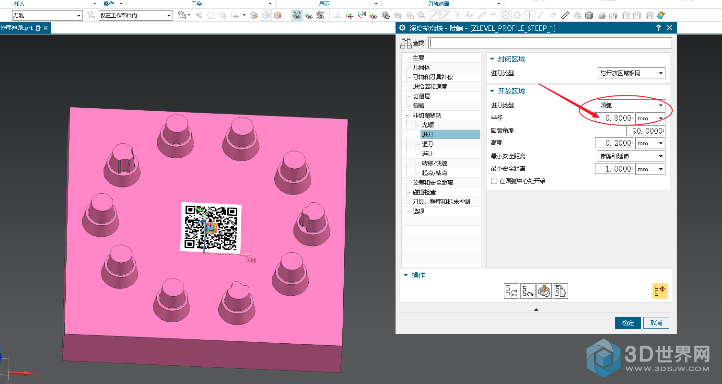The height and width of the screenshot is (384, 722).
Task: Click the Generate toolpath icon in 操作
Action: coord(511,291)
